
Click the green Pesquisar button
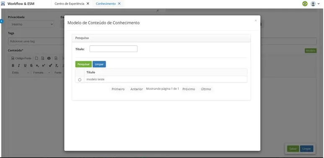click(x=83, y=64)
